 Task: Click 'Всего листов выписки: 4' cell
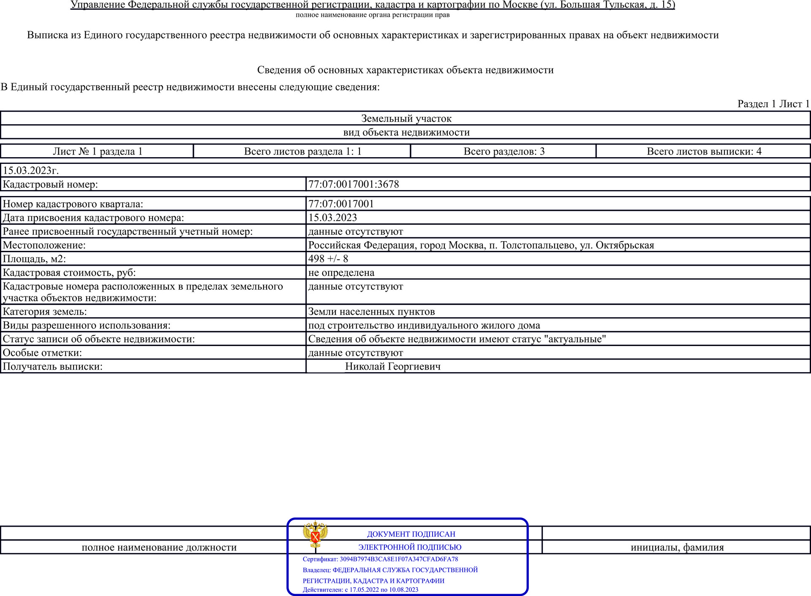click(704, 152)
